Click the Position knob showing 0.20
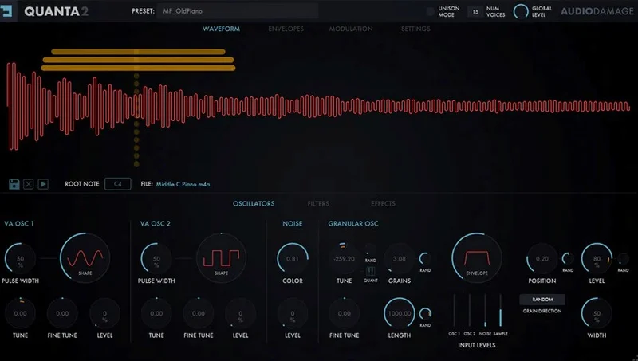The image size is (638, 361). (x=542, y=258)
